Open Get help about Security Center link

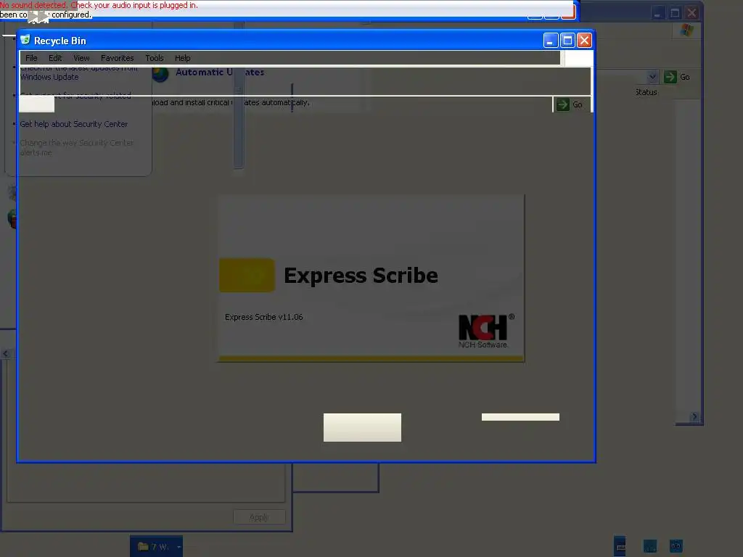coord(74,124)
